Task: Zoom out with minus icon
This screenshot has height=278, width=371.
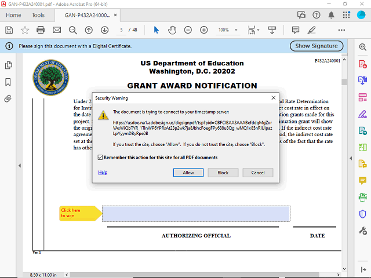Action: coord(188,30)
